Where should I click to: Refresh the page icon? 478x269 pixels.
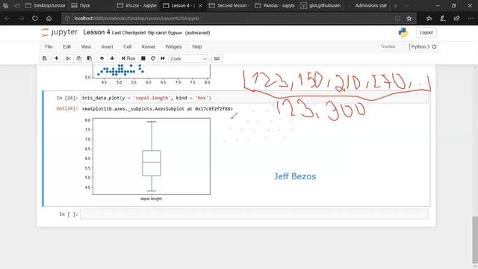(x=35, y=18)
